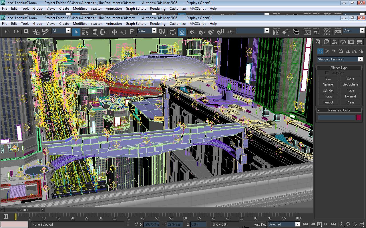The image size is (366, 228).
Task: Collapse the Name and Color rollout
Action: click(339, 110)
